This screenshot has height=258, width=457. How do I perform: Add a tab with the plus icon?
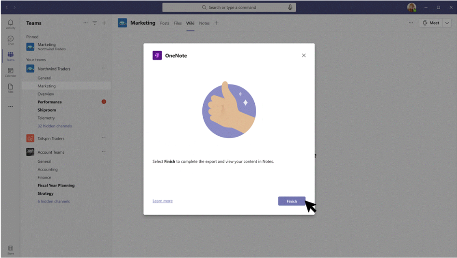(217, 23)
